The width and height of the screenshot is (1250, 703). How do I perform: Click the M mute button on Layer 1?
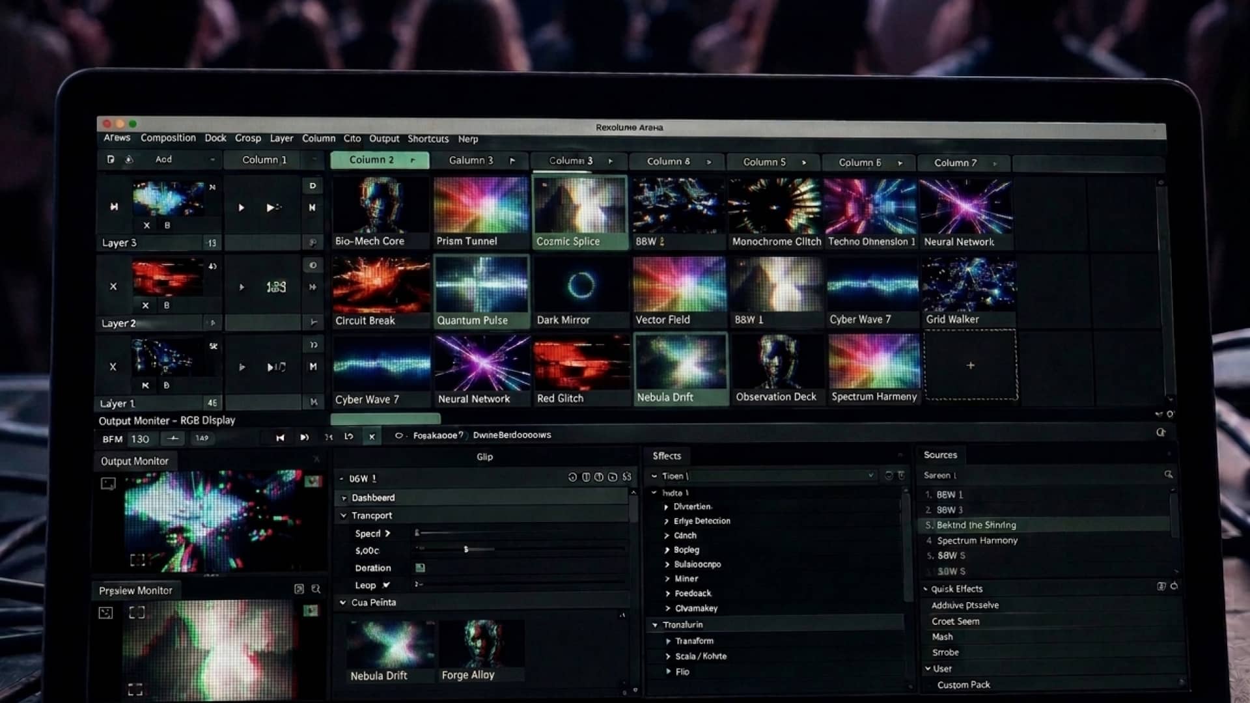click(x=313, y=366)
